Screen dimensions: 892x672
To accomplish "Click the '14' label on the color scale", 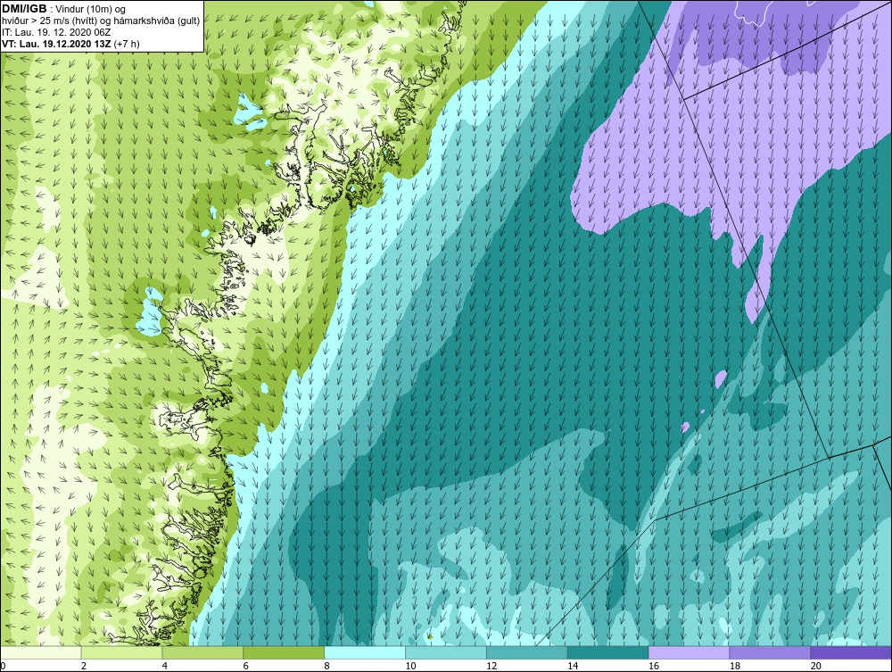I will (573, 666).
